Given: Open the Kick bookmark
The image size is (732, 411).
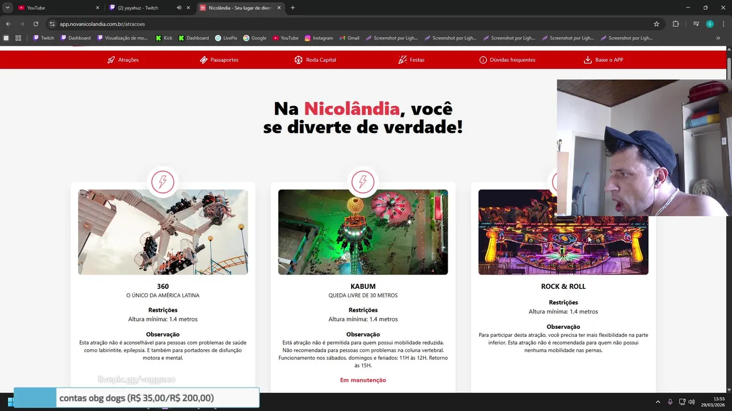Looking at the screenshot, I should click(164, 38).
